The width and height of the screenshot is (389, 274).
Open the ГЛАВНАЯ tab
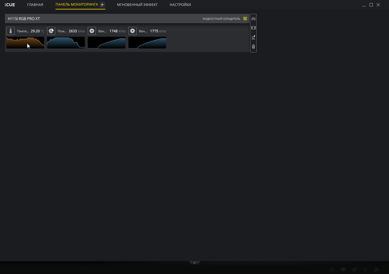click(x=35, y=5)
